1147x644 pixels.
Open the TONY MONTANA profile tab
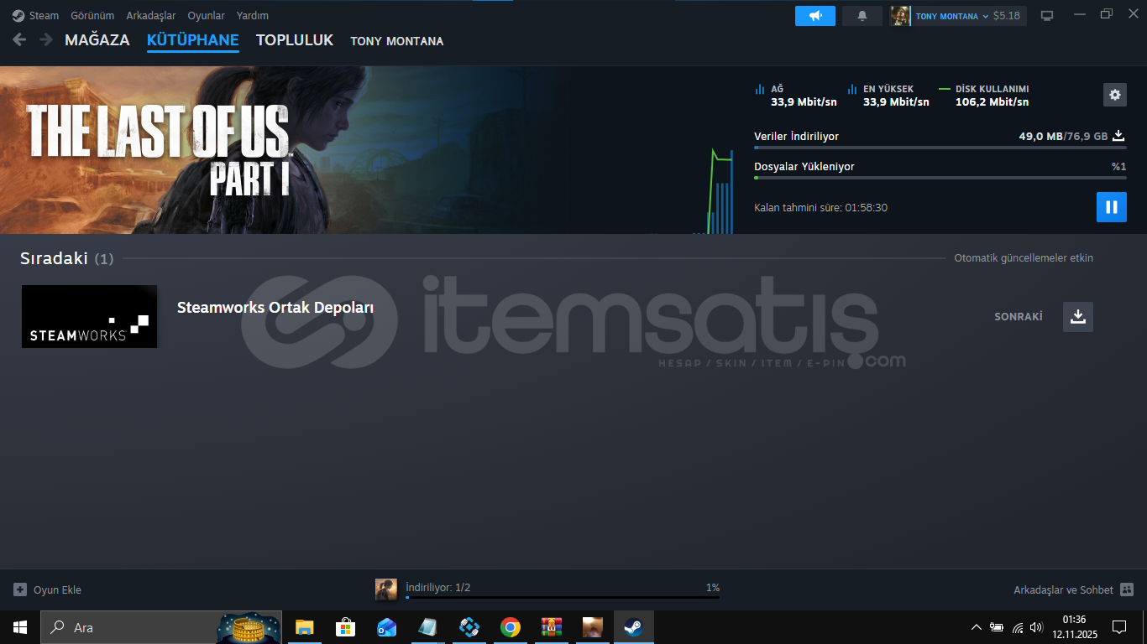point(397,41)
